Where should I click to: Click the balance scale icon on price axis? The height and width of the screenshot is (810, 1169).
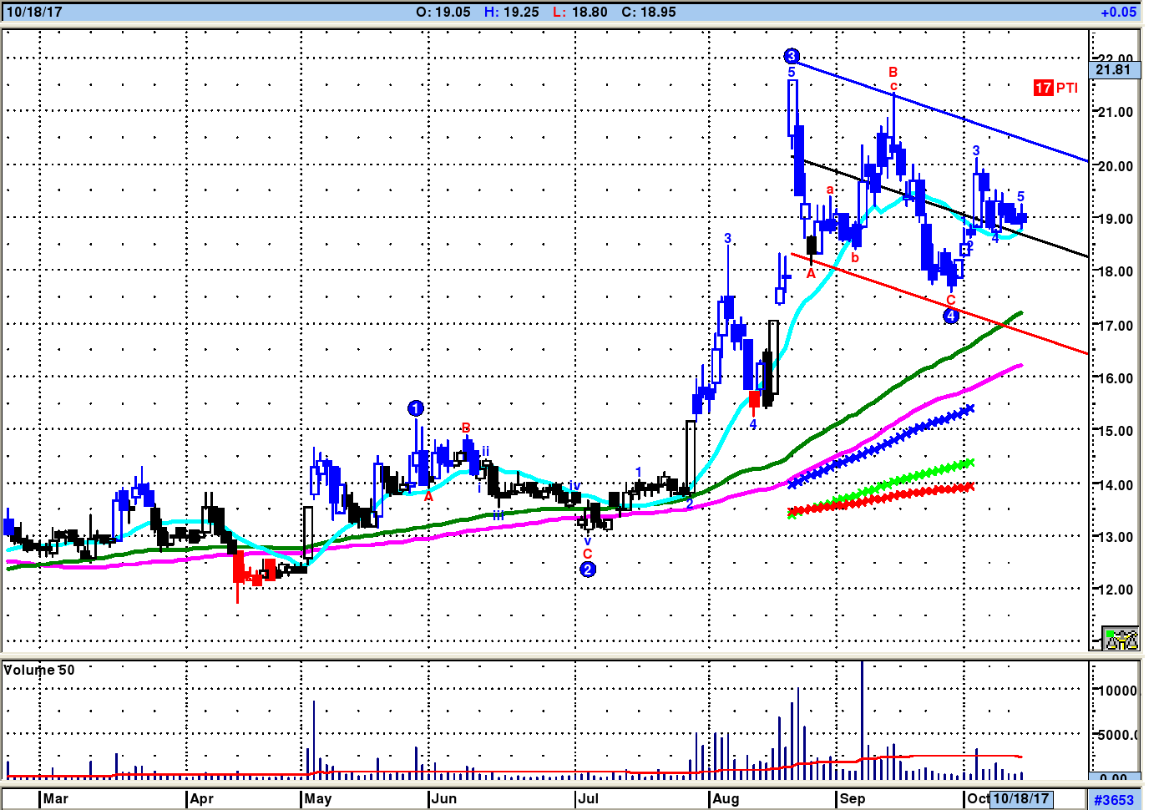[1120, 639]
